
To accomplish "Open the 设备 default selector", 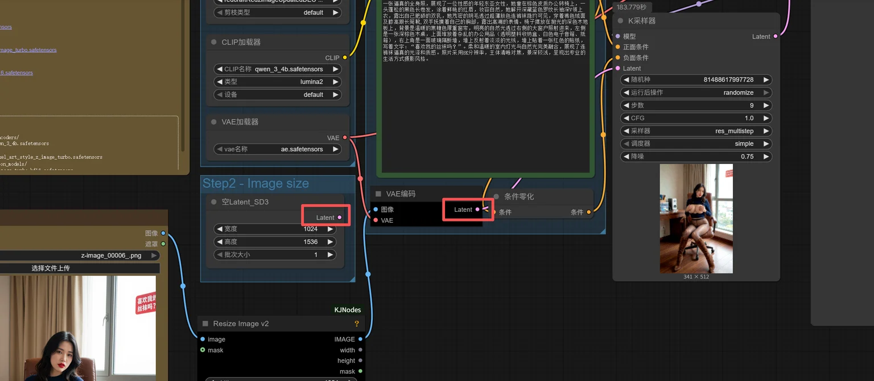I will 277,95.
